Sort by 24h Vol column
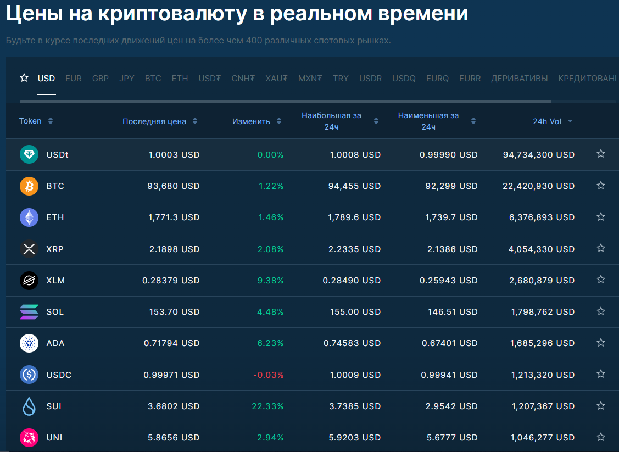 [553, 121]
